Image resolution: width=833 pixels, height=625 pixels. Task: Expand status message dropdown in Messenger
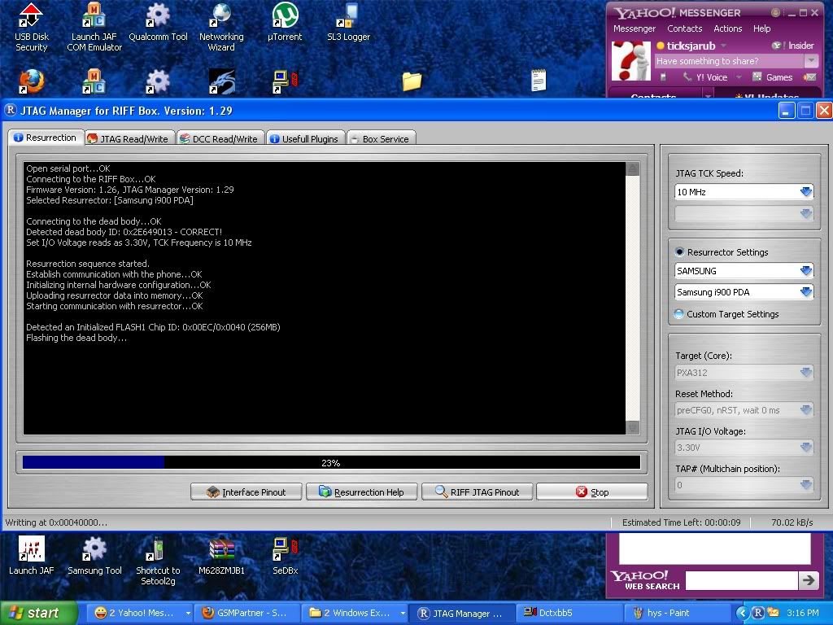click(x=811, y=60)
